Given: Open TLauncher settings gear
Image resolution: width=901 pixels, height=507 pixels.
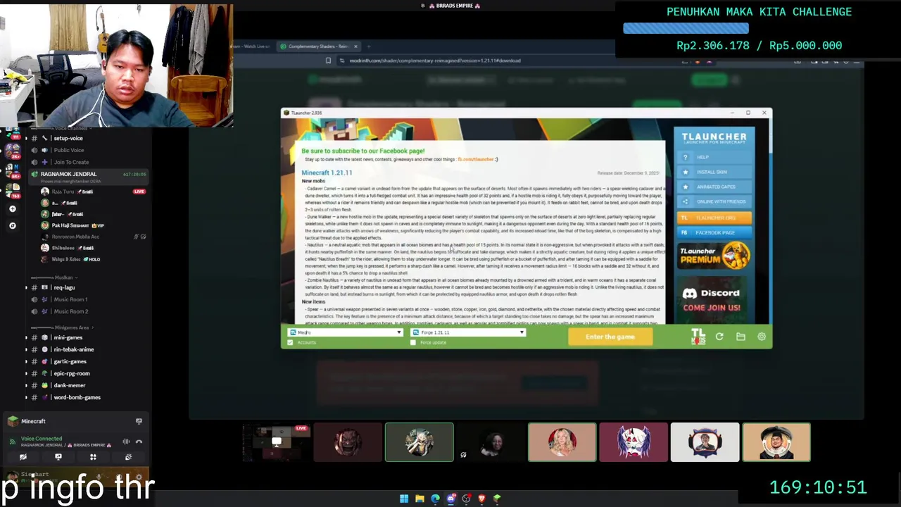Looking at the screenshot, I should (x=762, y=337).
